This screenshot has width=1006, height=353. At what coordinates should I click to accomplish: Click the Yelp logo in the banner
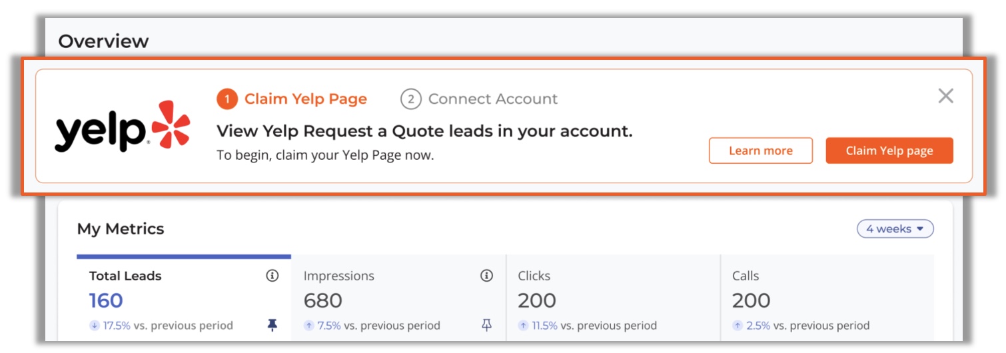[x=123, y=127]
